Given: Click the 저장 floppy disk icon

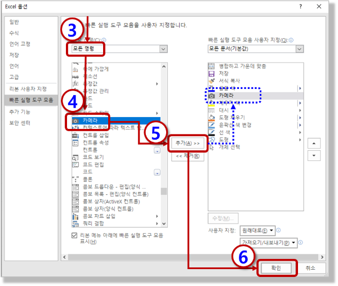Looking at the screenshot, I should pos(211,74).
